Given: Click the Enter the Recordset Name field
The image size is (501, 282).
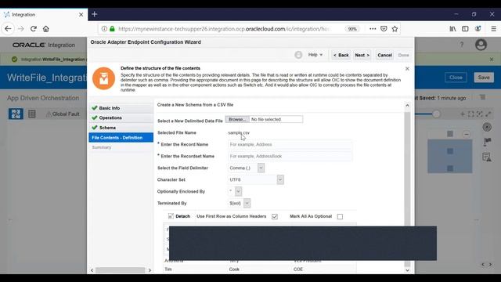Looking at the screenshot, I should 290,157.
